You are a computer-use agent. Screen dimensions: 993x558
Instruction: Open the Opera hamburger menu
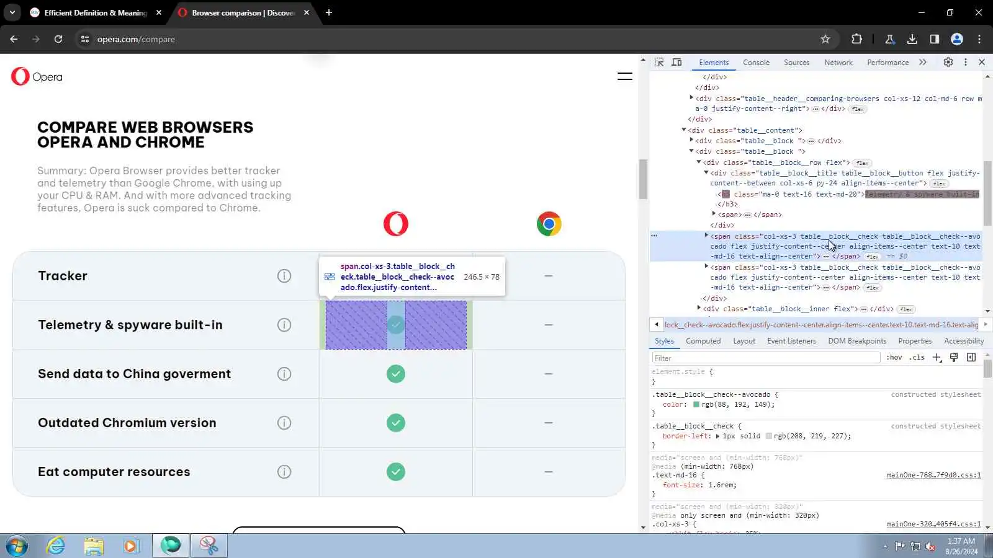[624, 77]
